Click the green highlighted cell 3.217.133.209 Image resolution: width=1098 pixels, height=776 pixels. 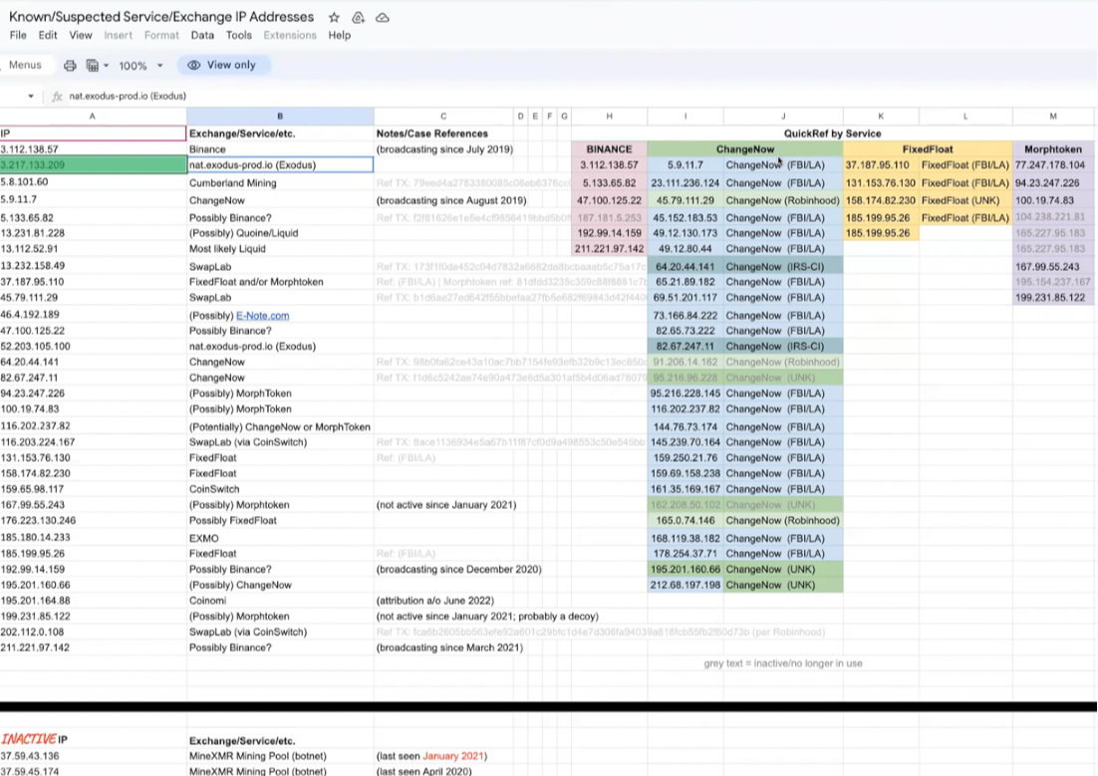(x=93, y=165)
